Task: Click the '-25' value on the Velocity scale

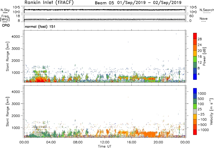Action: [201, 114]
